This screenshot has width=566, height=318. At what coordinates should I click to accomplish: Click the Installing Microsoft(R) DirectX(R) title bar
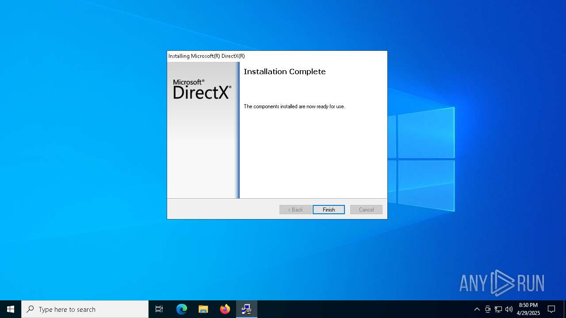277,56
